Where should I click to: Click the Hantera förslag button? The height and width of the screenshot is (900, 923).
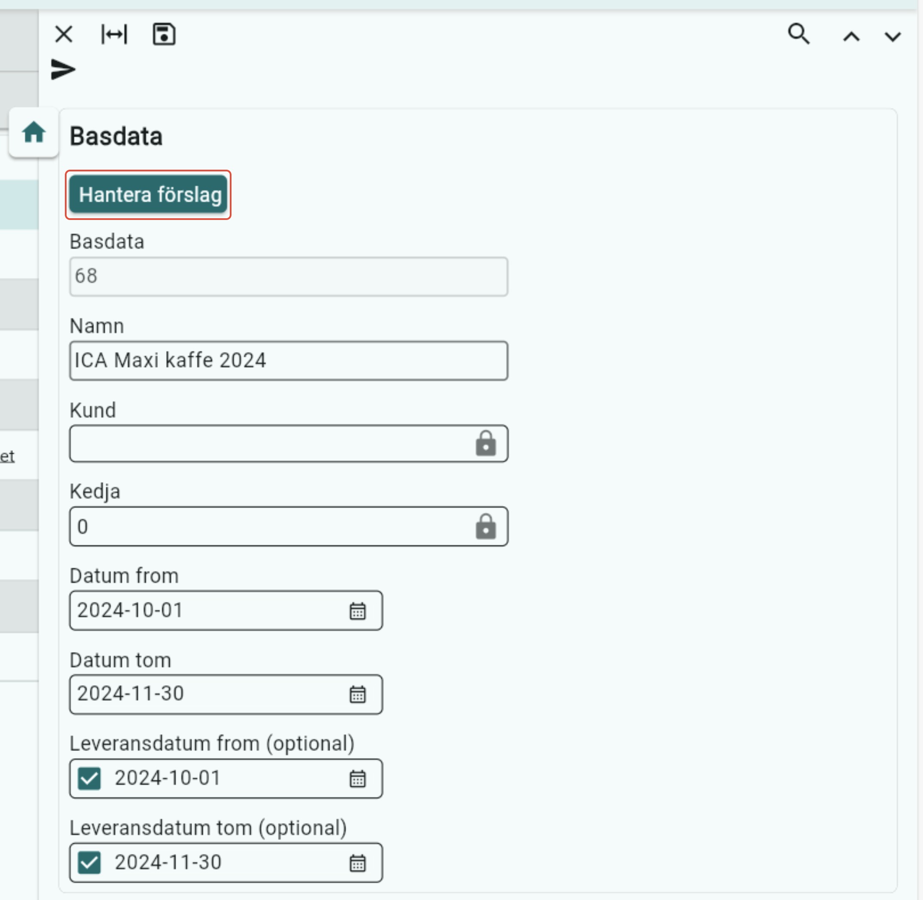coord(148,195)
